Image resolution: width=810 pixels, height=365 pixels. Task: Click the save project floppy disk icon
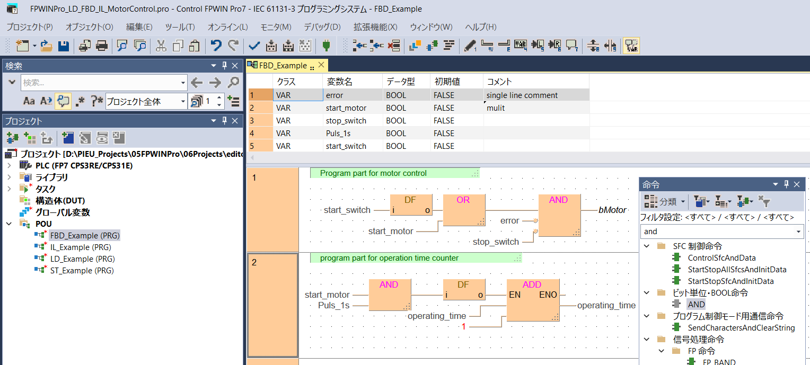[x=64, y=46]
